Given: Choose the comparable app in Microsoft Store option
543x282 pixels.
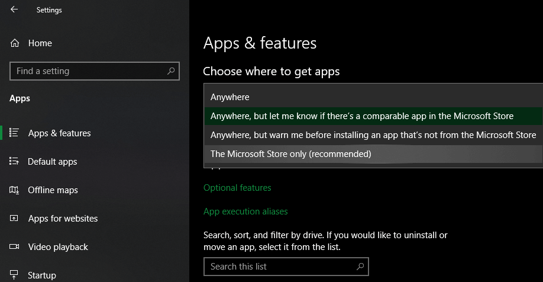Looking at the screenshot, I should [x=373, y=116].
